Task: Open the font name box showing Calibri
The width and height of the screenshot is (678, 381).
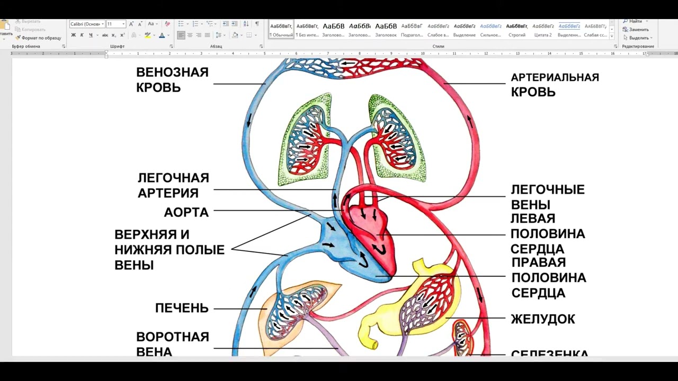Action: 87,24
